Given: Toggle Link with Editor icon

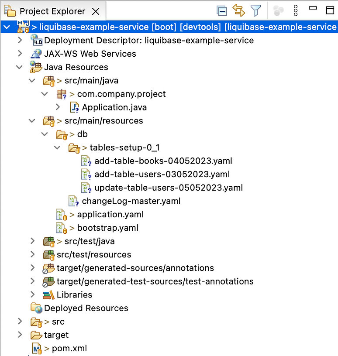Looking at the screenshot, I should pos(238,11).
